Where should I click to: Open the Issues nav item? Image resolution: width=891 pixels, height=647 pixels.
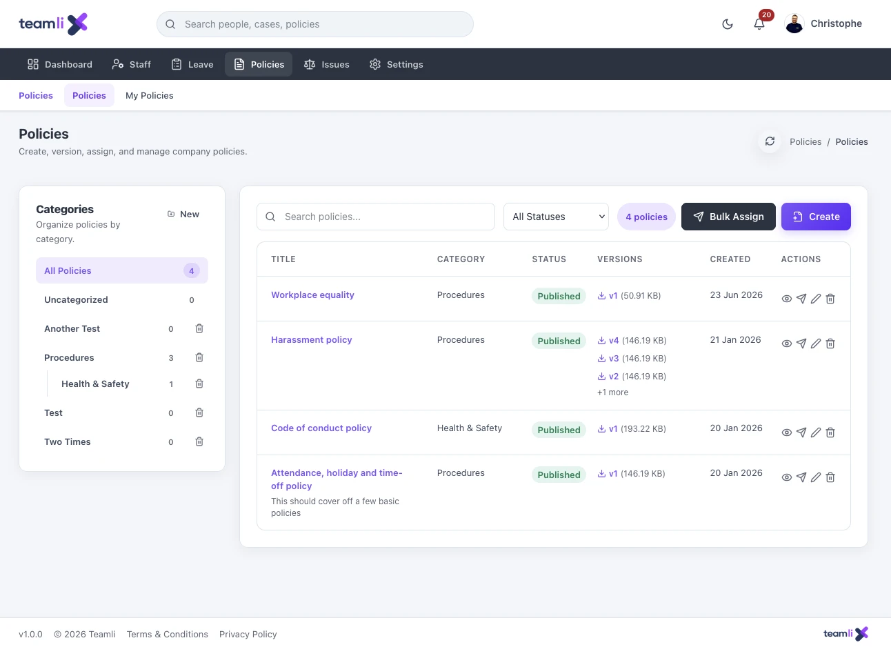tap(327, 64)
